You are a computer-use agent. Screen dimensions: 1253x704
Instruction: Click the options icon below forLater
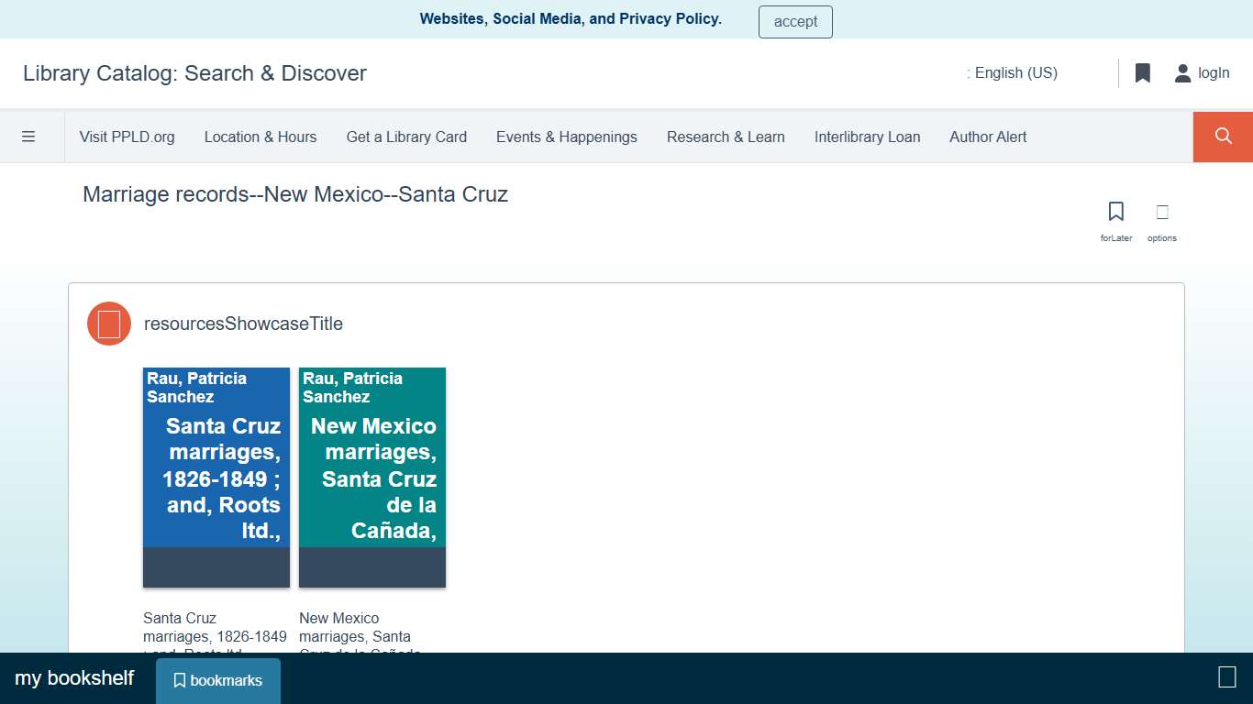(1161, 212)
